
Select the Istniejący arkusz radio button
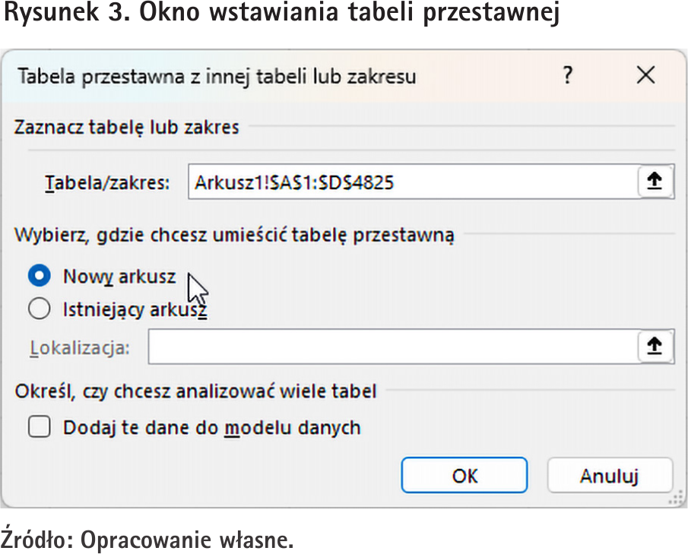click(x=39, y=309)
